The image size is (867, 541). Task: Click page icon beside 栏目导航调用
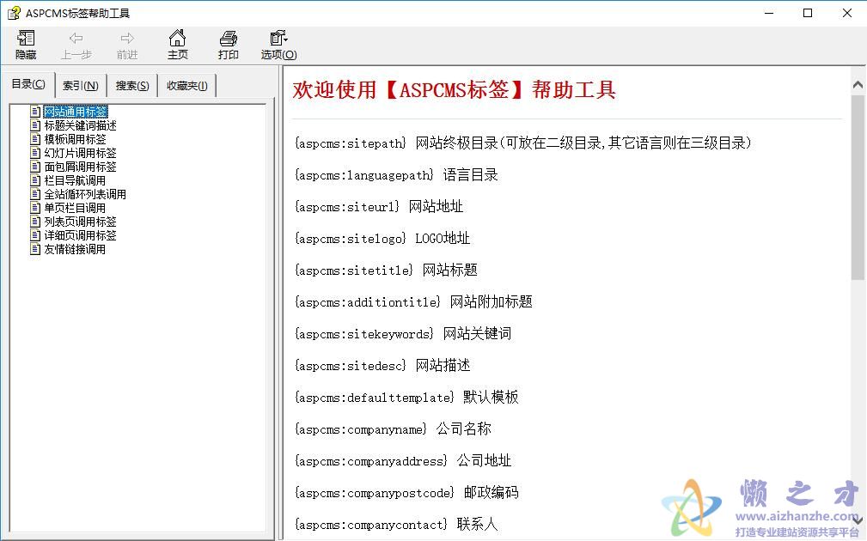tap(35, 180)
